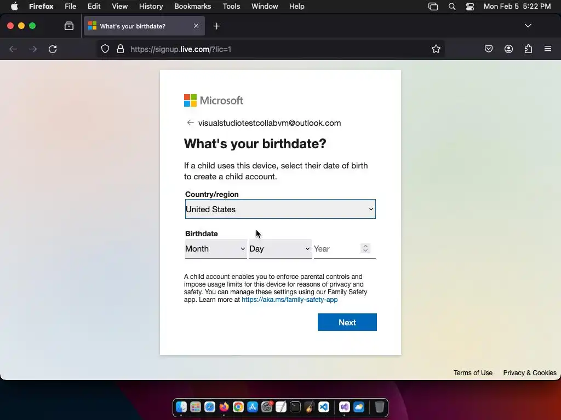Open the Month dropdown
561x420 pixels.
(216, 249)
